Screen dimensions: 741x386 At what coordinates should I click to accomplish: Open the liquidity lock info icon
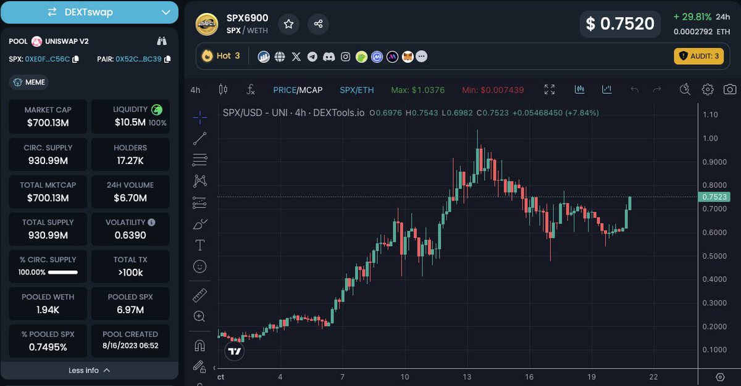click(157, 110)
